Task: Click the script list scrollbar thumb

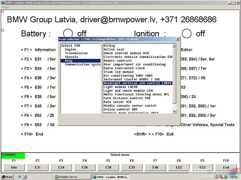Action: [x=174, y=76]
